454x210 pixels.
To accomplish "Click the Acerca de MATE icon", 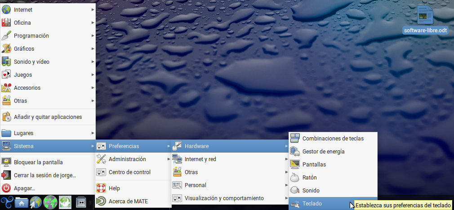I will 101,201.
